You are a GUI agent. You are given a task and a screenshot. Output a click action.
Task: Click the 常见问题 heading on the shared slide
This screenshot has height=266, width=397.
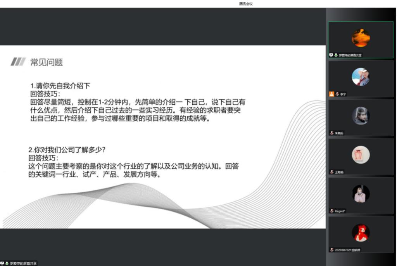coord(46,62)
